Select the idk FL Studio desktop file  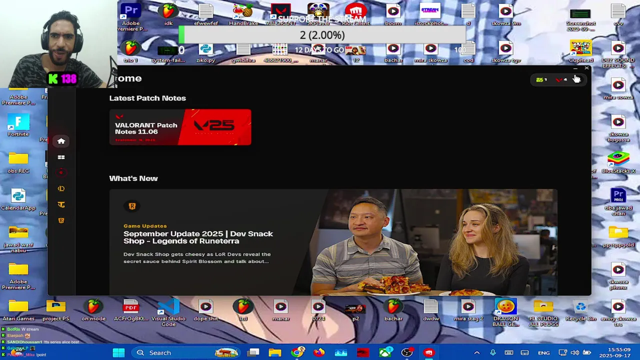click(x=168, y=14)
